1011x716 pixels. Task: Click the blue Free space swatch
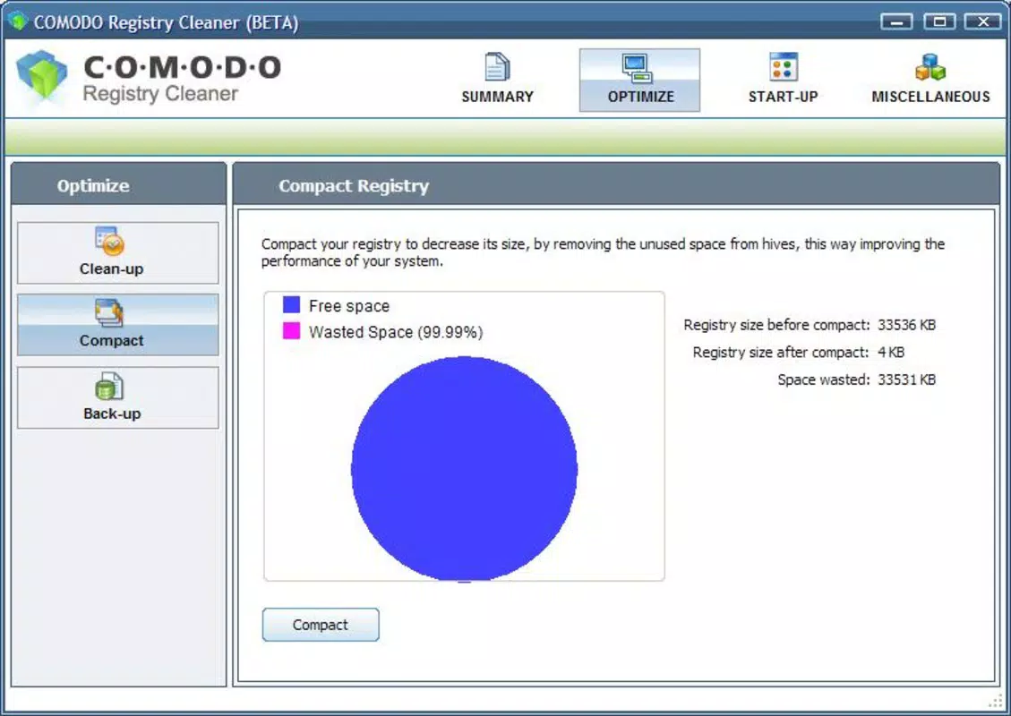tap(291, 305)
